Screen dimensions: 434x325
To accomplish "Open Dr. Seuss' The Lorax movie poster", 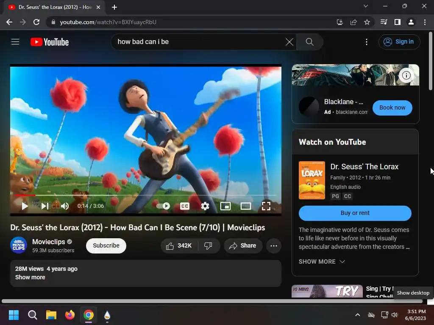I will [x=312, y=180].
